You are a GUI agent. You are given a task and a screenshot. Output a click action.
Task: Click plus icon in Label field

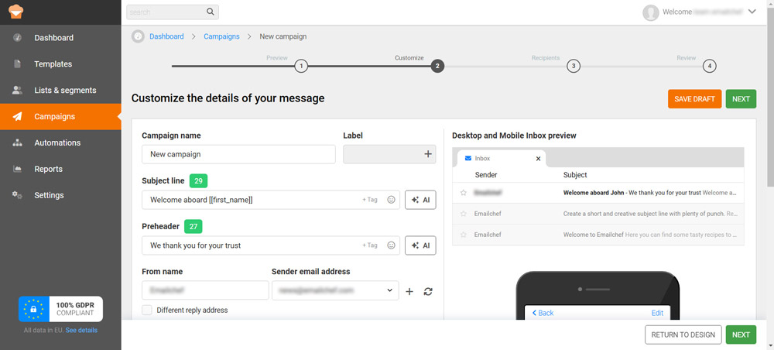click(x=428, y=154)
